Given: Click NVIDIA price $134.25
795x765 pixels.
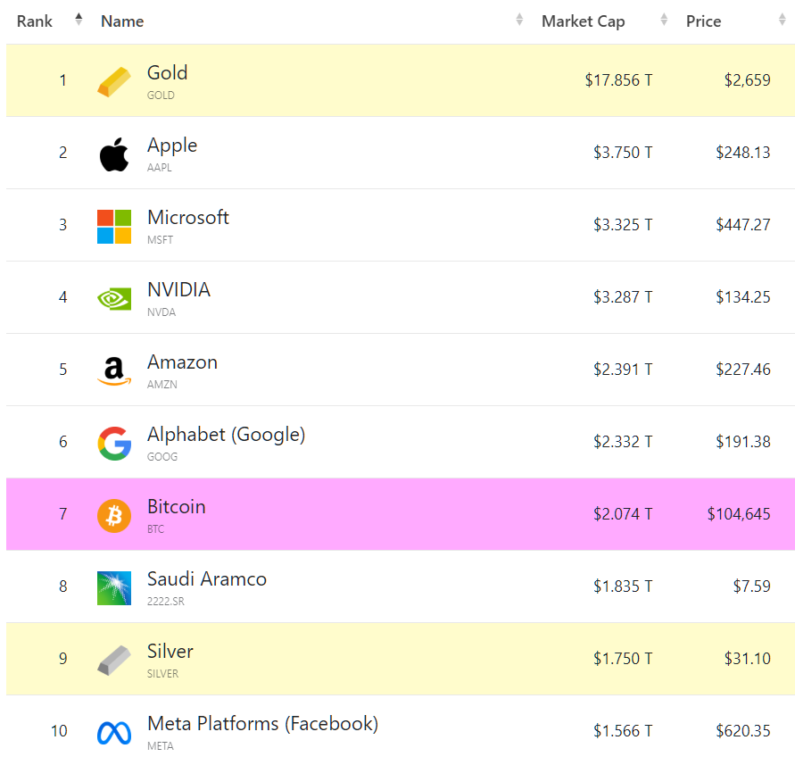Looking at the screenshot, I should click(x=742, y=297).
